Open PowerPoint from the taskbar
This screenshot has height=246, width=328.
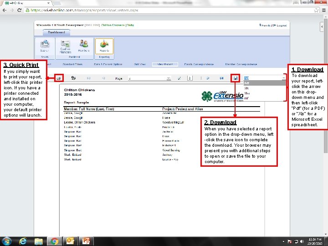[86, 241]
